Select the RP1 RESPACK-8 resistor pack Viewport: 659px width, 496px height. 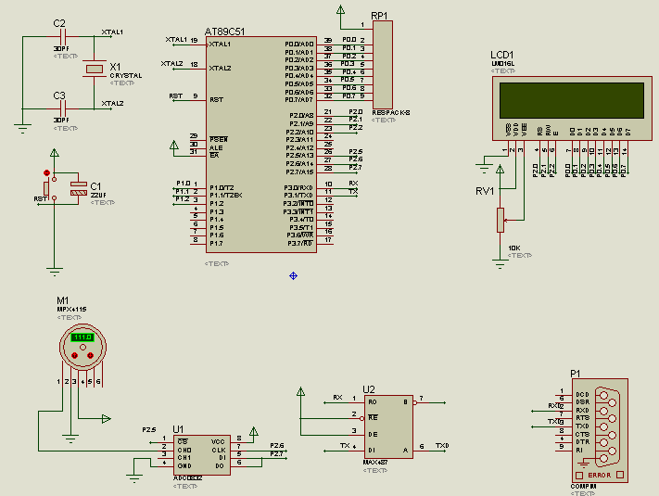pos(383,65)
